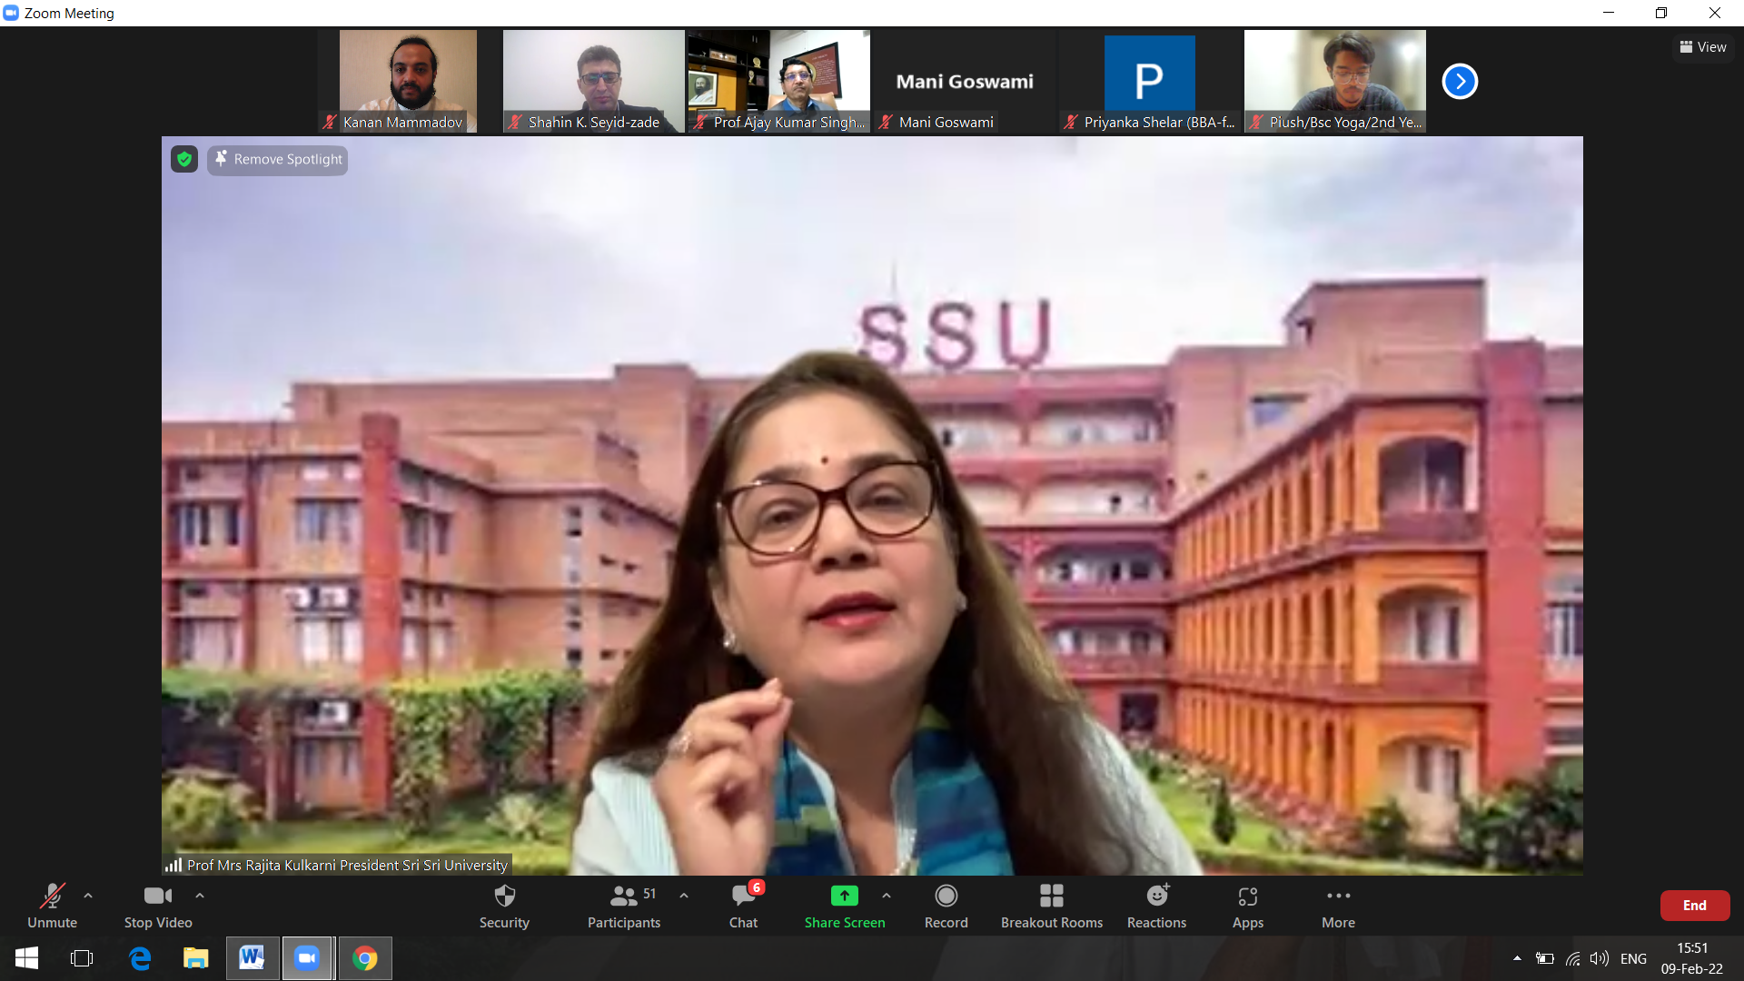Start recording the meeting

coord(946,906)
